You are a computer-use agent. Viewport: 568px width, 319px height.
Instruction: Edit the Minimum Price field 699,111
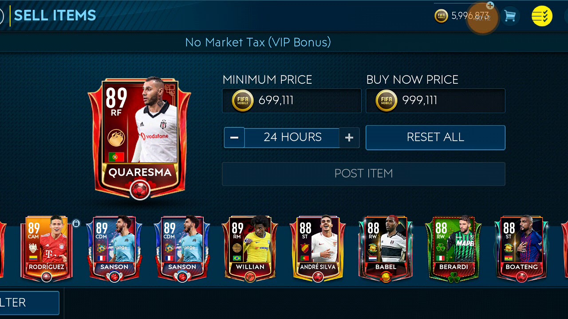292,101
